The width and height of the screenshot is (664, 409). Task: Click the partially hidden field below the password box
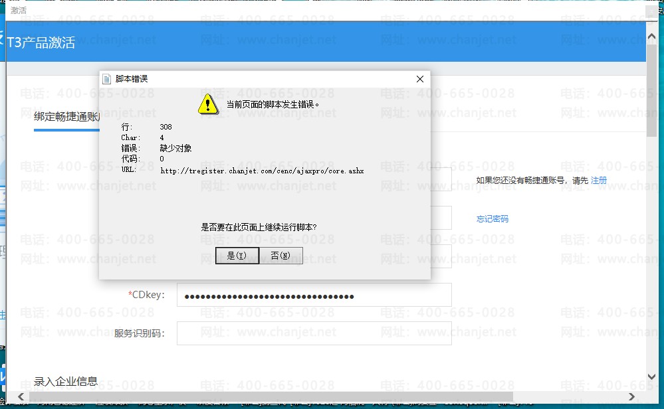(x=441, y=256)
